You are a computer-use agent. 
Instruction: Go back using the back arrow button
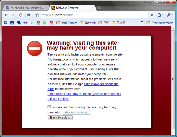[6, 15]
